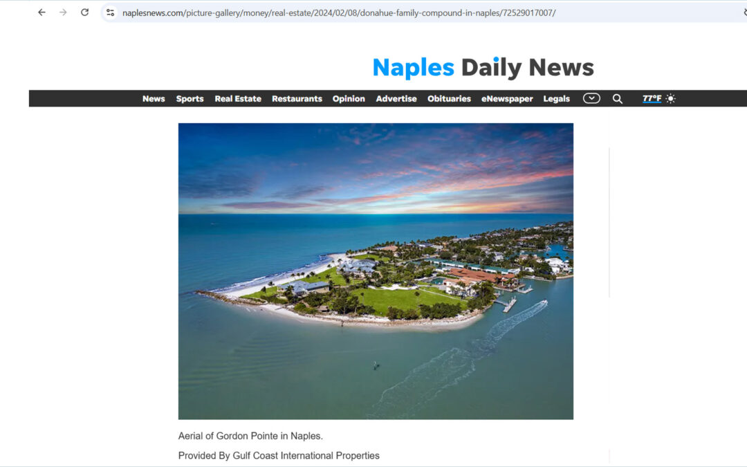Image resolution: width=747 pixels, height=467 pixels.
Task: Open site information icon in address bar
Action: tap(110, 12)
